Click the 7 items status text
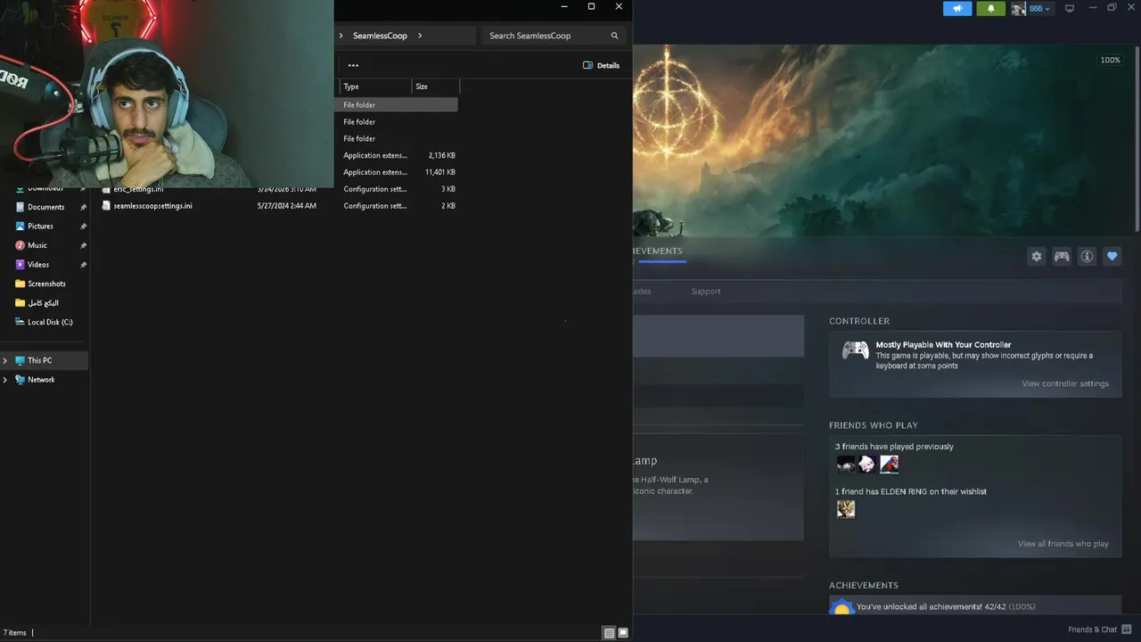 coord(15,633)
